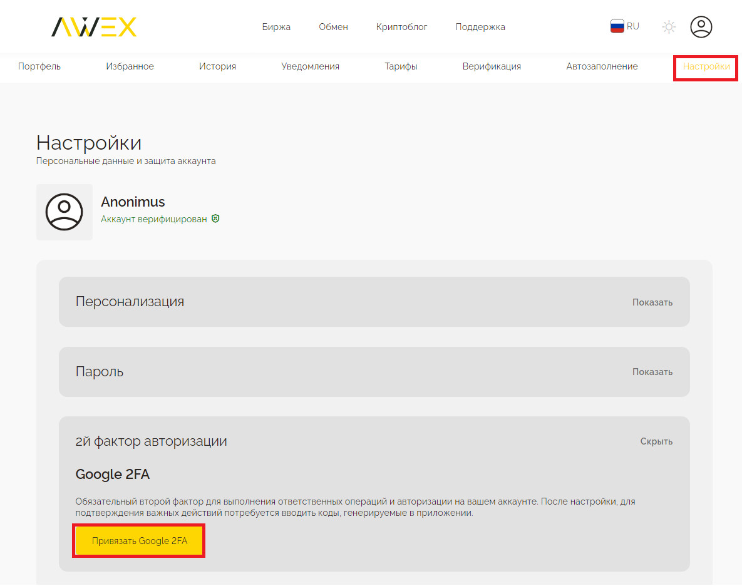Expand the Пароль section with Показать

coord(652,372)
